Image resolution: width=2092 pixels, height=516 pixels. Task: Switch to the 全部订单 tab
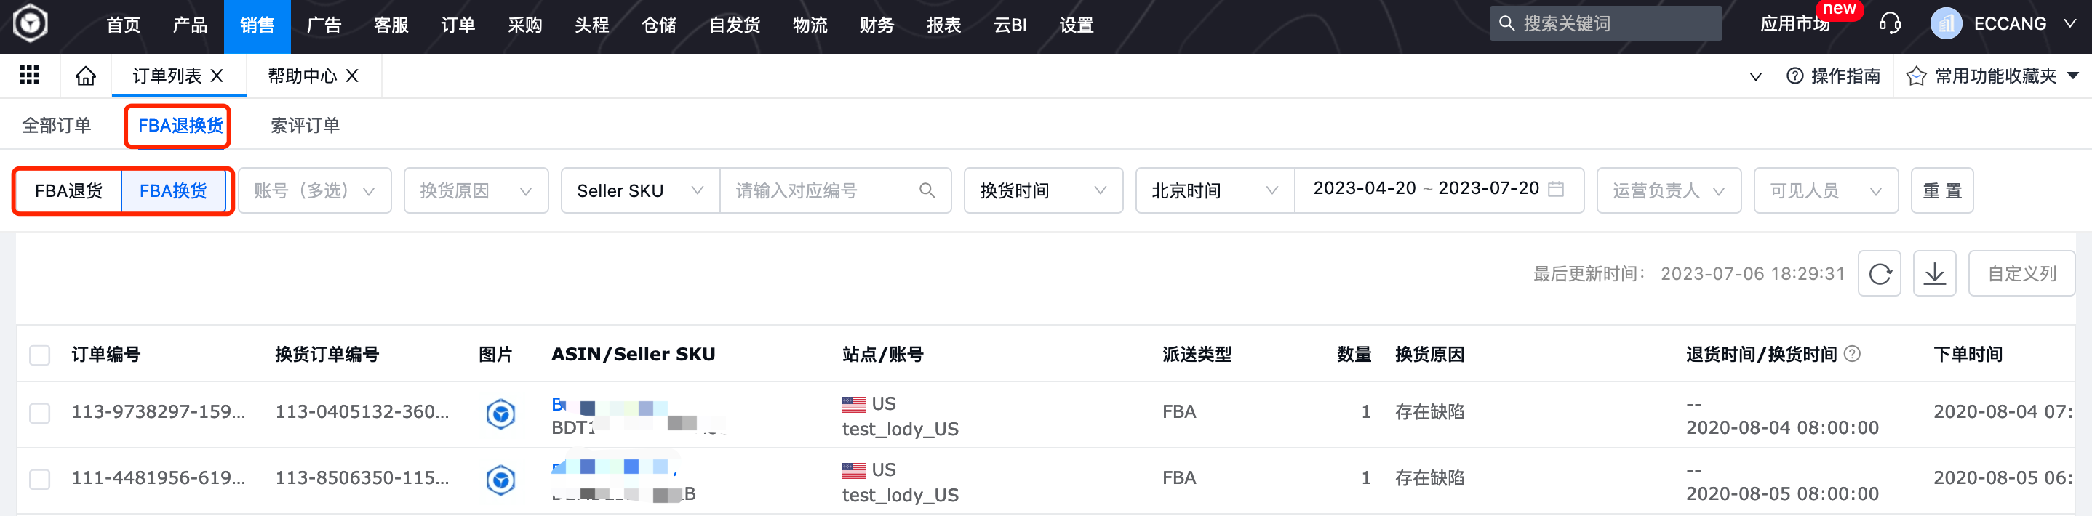tap(57, 125)
